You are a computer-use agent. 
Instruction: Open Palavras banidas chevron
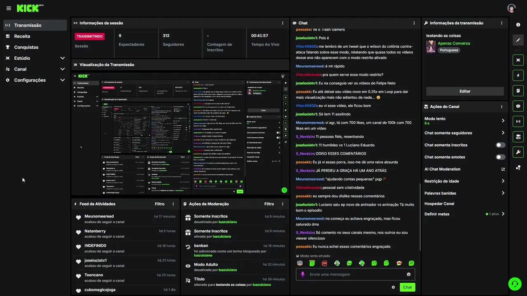click(503, 193)
